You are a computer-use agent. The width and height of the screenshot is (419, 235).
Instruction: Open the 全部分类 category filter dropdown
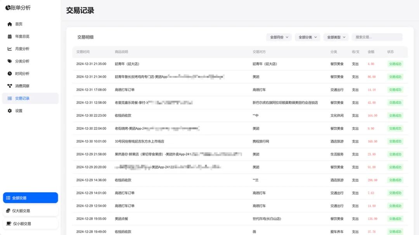click(x=308, y=37)
